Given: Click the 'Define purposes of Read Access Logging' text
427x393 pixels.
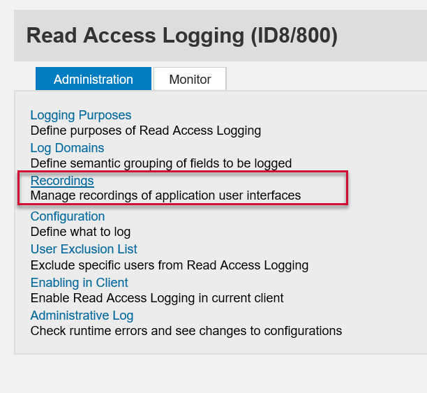Looking at the screenshot, I should (145, 131).
